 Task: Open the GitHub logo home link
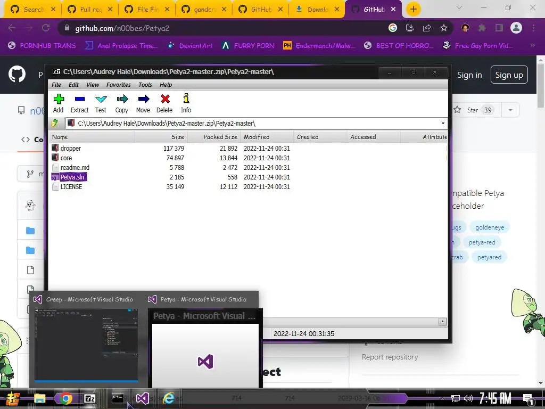17,74
